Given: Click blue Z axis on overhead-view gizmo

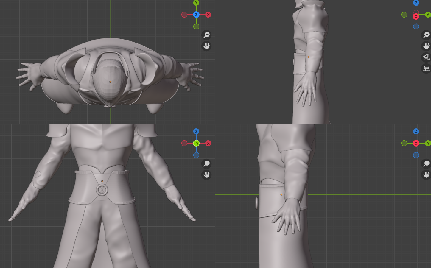Looking at the screenshot, I should pyautogui.click(x=196, y=15).
